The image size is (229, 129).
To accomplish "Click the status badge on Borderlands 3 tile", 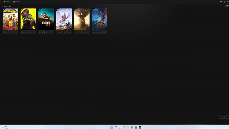I will pos(4,9).
